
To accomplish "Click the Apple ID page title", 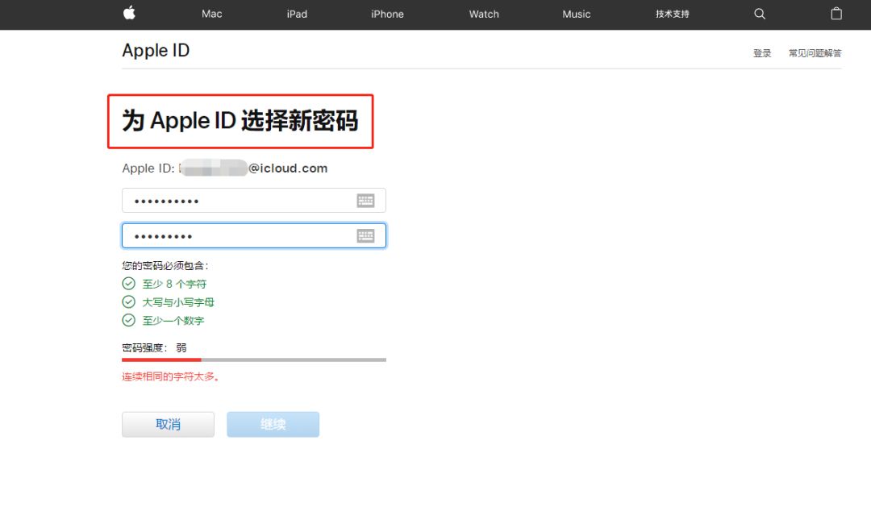I will [156, 50].
